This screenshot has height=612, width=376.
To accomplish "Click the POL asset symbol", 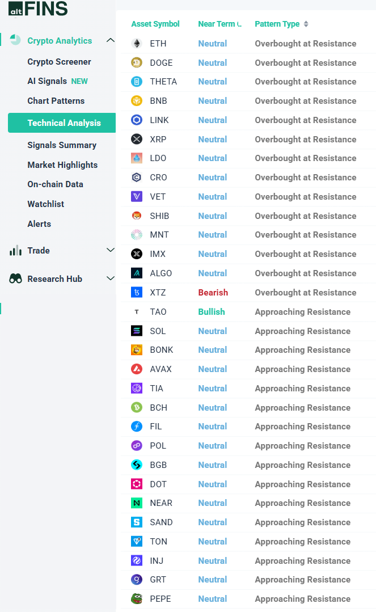I will [x=158, y=445].
